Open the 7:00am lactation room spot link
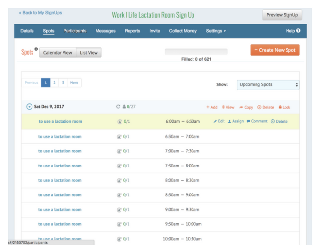320x250 pixels. pyautogui.click(x=60, y=151)
